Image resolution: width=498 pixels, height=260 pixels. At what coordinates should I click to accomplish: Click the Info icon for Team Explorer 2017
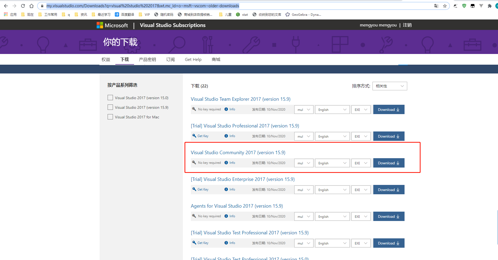(226, 109)
